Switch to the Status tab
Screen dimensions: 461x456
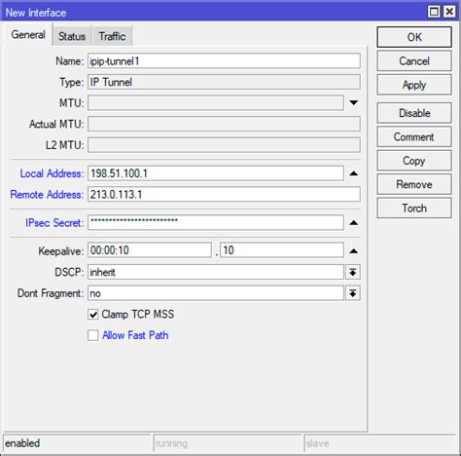click(72, 36)
